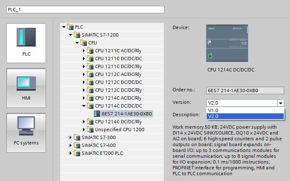Click the CPU 1214C device preview image
Viewport: 290px width, 181px height.
pos(227,43)
